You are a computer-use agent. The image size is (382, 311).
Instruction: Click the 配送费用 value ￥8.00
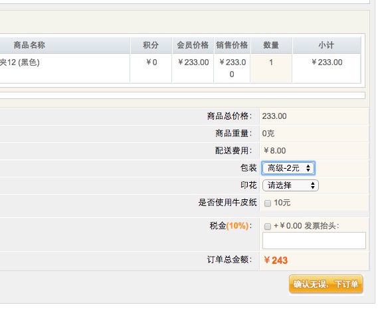click(274, 151)
